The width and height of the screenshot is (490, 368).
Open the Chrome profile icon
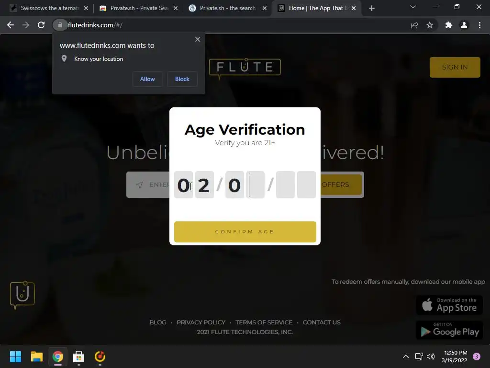(x=464, y=25)
